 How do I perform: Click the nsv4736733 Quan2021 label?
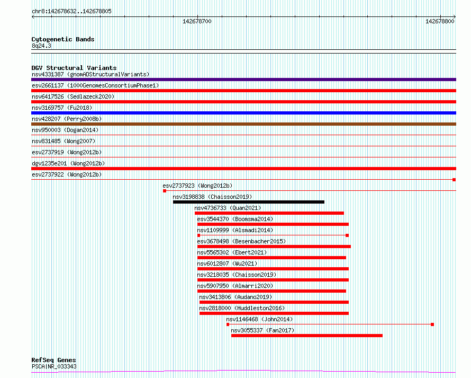[x=228, y=208]
